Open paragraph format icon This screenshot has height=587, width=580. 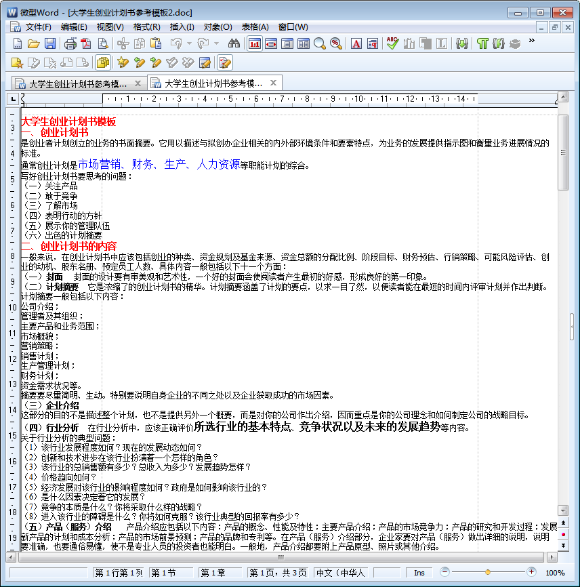click(x=373, y=44)
